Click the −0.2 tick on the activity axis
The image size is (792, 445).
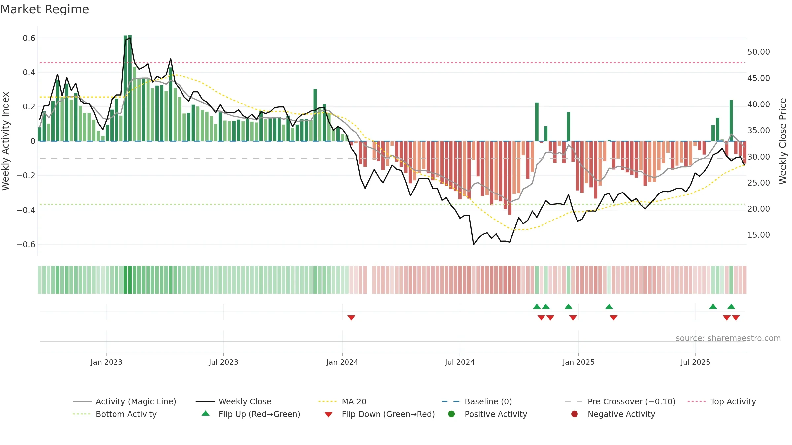[x=26, y=175]
